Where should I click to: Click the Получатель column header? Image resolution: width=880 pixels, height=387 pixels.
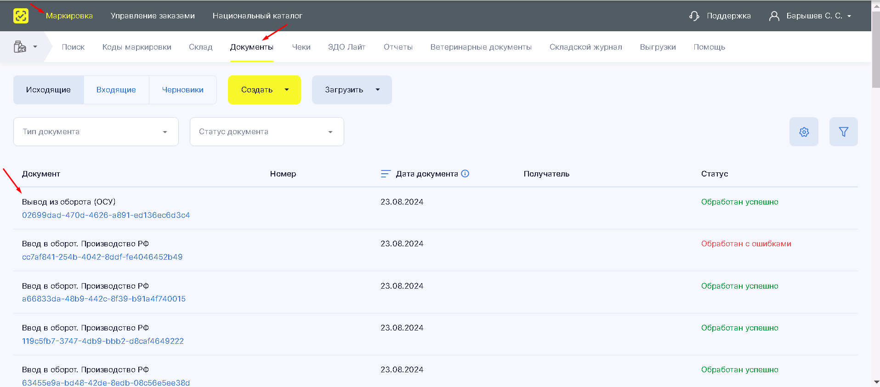(x=546, y=174)
